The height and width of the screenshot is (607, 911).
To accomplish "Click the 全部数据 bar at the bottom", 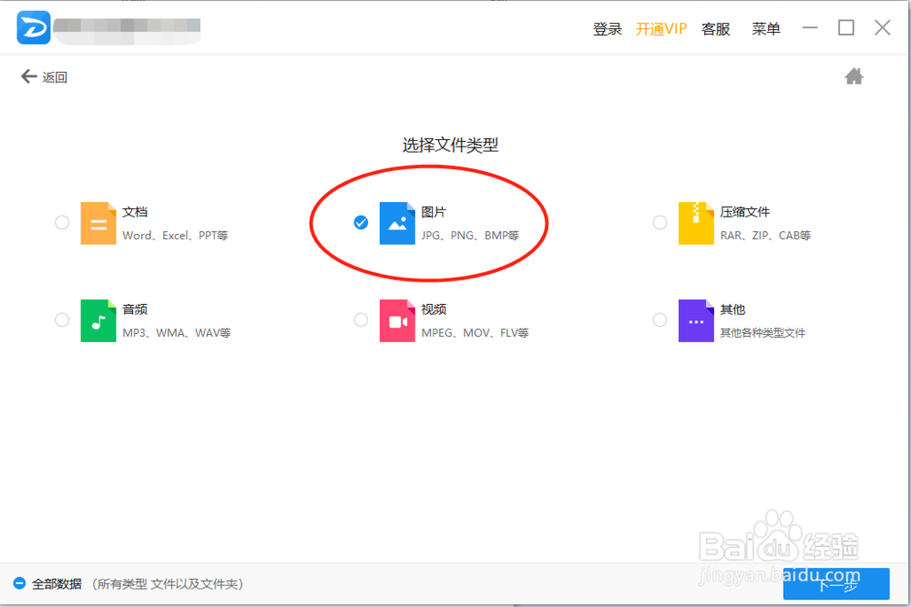I will 118,585.
